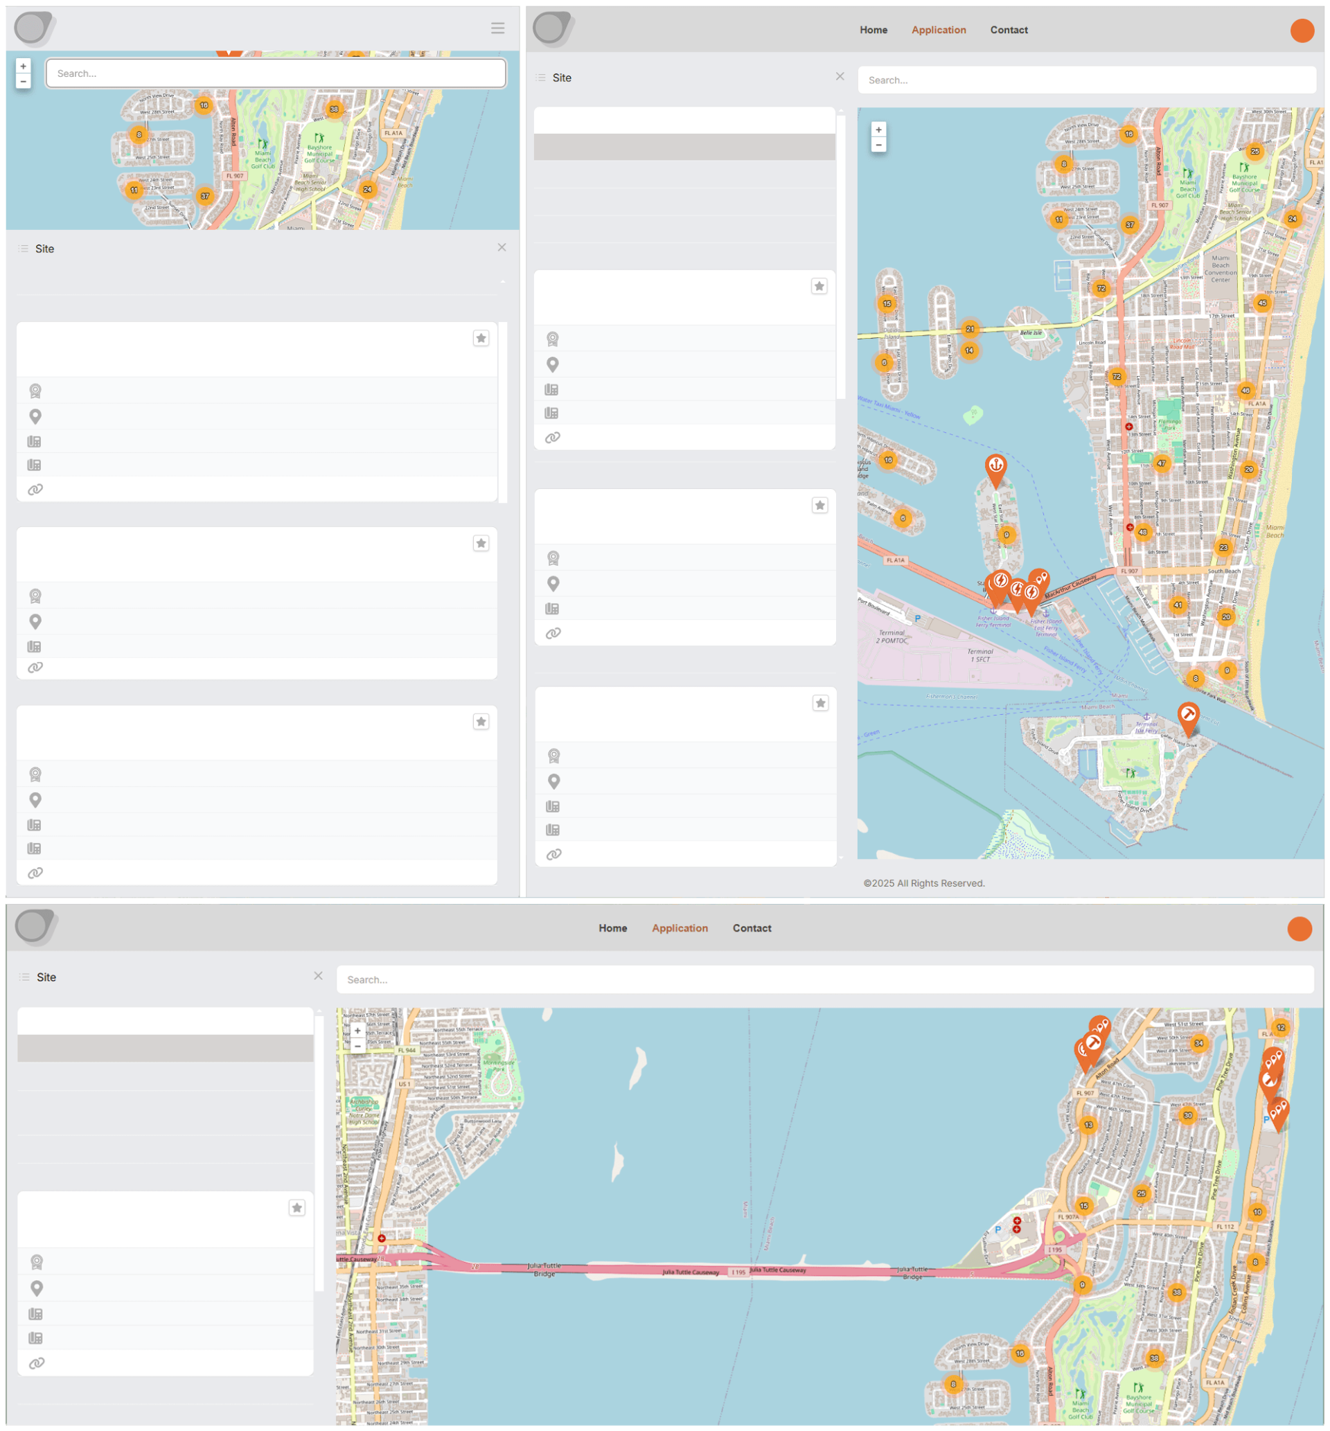
Task: Close the Site panel in top-right desktop view
Action: (840, 76)
